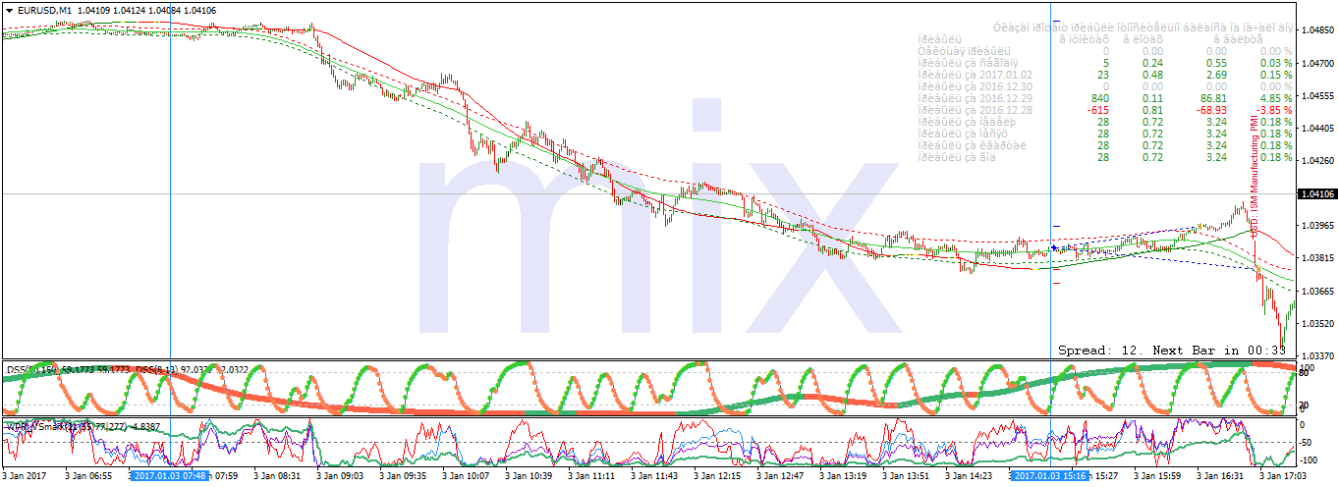The image size is (1338, 487).
Task: Click the 1.03815 price axis label
Action: [x=1316, y=258]
